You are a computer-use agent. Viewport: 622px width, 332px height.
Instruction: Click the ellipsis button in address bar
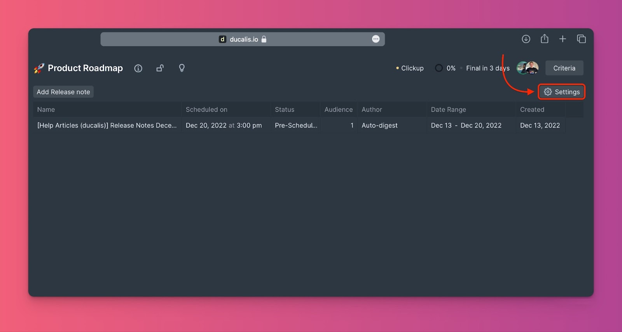point(376,39)
